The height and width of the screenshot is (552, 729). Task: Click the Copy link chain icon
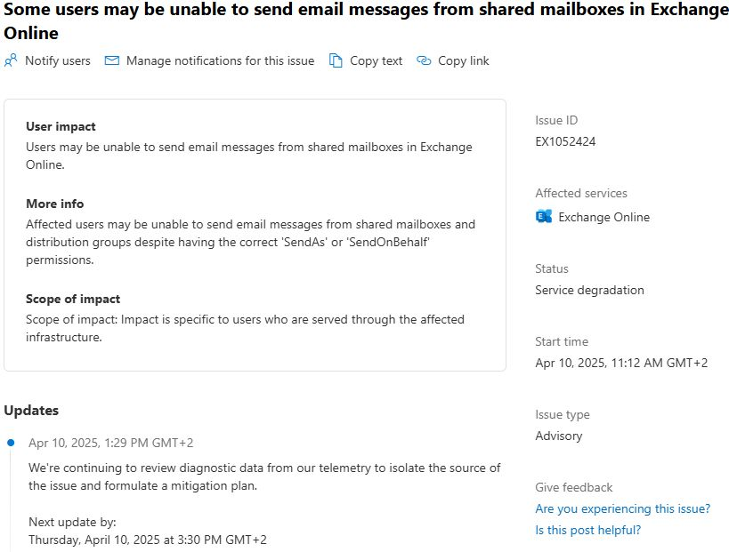[424, 60]
